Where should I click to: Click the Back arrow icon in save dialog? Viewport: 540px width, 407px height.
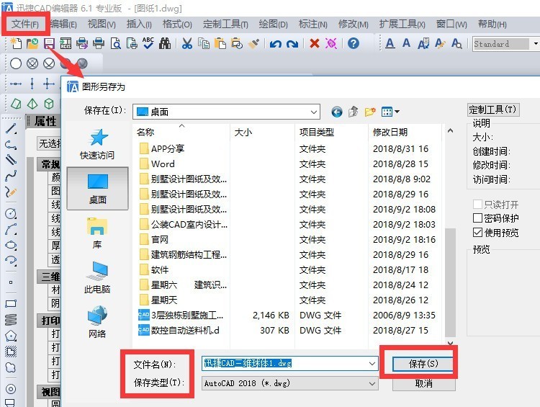337,112
